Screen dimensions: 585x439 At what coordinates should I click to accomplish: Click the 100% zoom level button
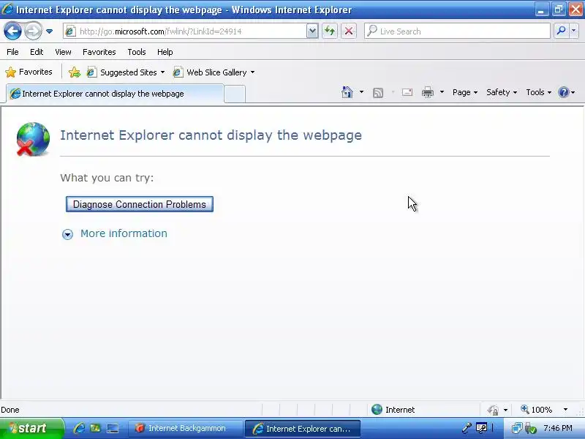[537, 410]
